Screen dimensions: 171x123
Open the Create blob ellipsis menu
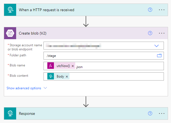(162, 33)
